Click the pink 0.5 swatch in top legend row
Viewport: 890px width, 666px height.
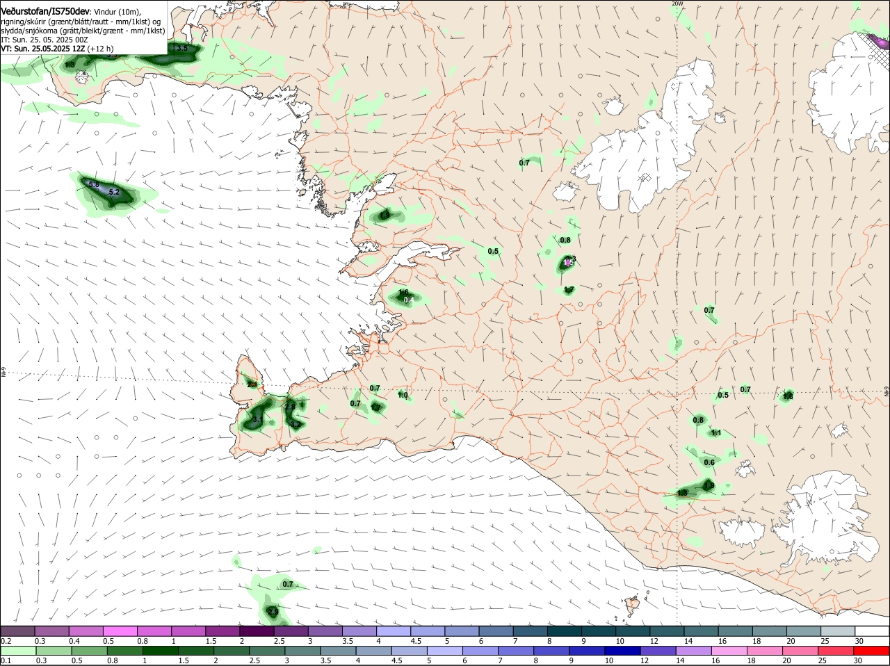click(120, 631)
